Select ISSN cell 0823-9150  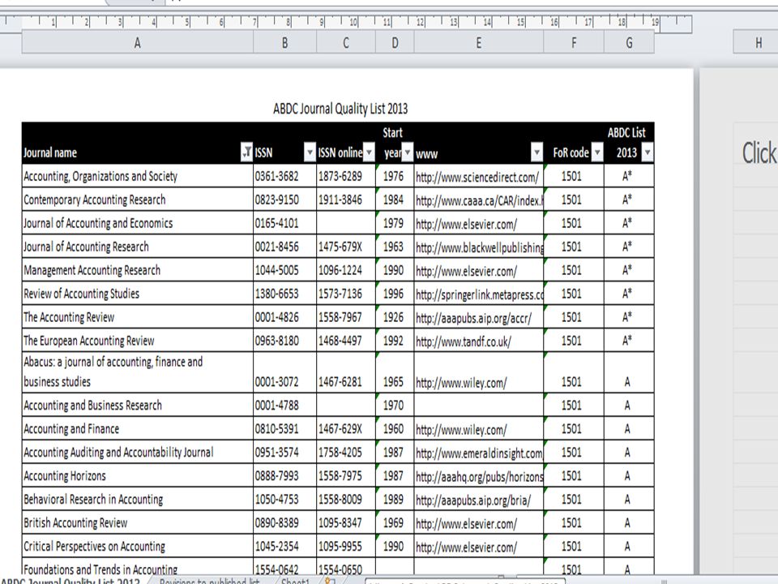coord(284,200)
